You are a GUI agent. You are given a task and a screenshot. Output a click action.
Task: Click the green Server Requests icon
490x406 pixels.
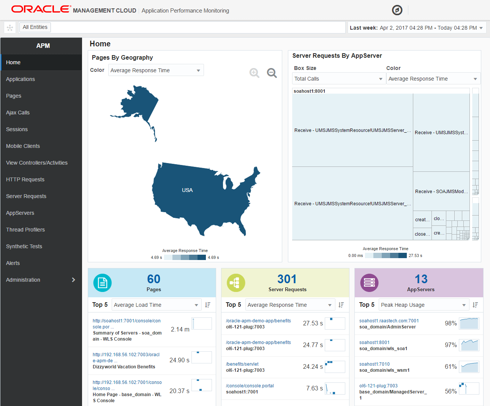click(236, 282)
